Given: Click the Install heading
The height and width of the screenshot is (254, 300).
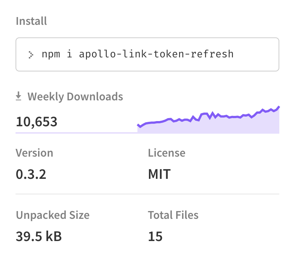Looking at the screenshot, I should 31,21.
